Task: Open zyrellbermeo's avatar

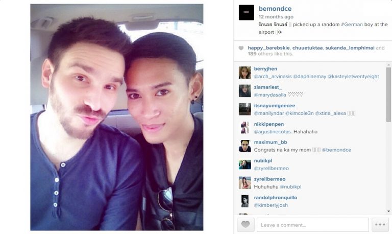Action: (245, 183)
